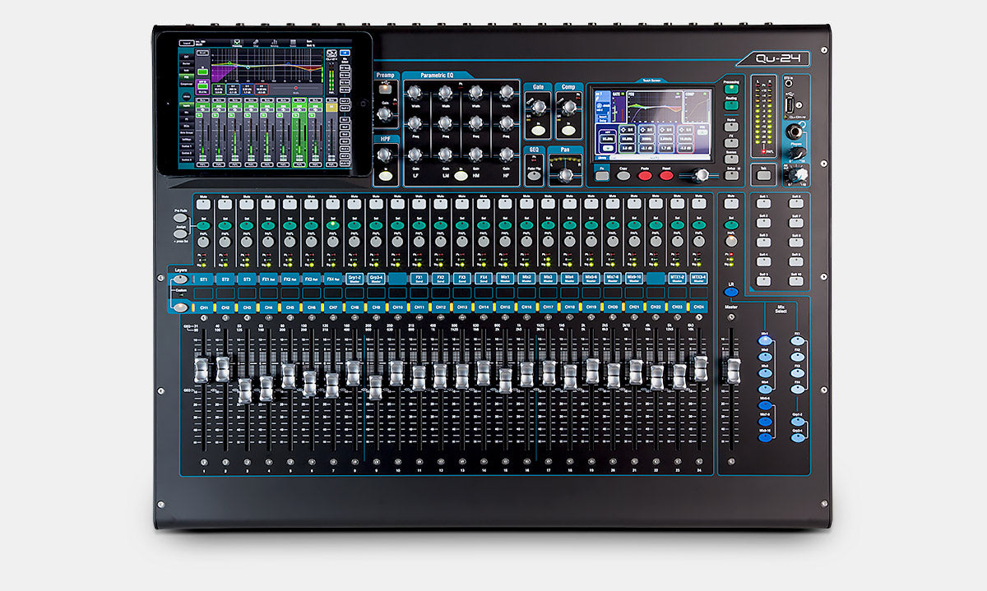Select Mix4 in Mix Select
The height and width of the screenshot is (591, 987).
[x=765, y=389]
